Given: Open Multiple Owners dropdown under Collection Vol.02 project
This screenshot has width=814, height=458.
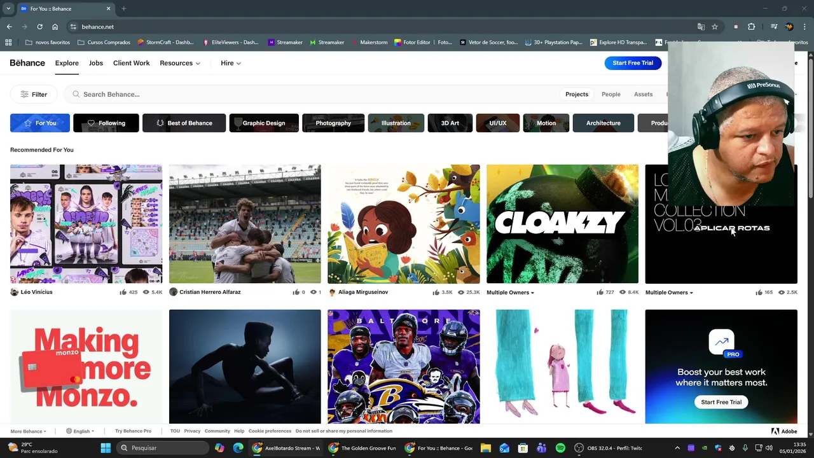Looking at the screenshot, I should point(669,293).
